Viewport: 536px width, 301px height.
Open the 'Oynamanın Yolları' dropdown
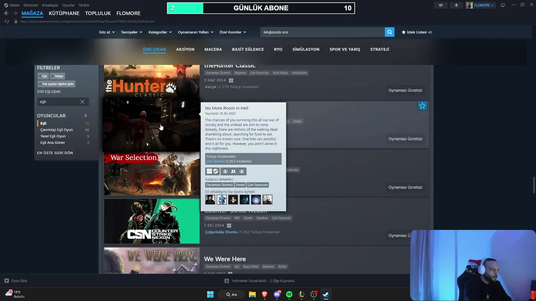(196, 32)
